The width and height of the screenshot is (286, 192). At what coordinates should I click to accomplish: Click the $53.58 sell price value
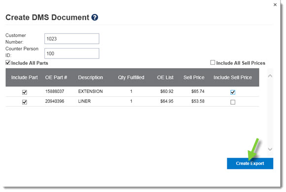click(198, 101)
